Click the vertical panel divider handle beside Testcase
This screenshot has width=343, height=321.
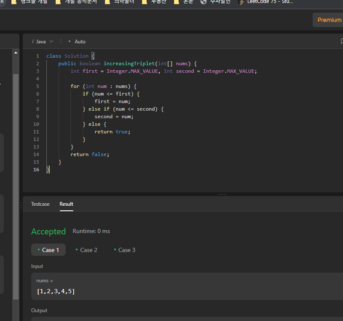[x=21, y=205]
